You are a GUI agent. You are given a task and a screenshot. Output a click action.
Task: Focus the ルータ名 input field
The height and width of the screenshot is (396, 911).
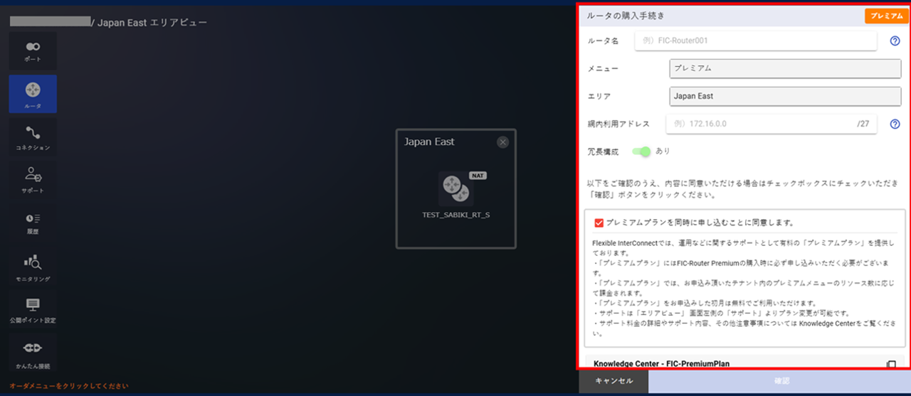[755, 41]
